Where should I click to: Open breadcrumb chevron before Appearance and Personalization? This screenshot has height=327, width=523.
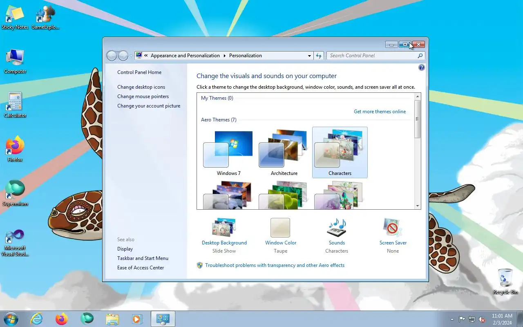pos(146,56)
